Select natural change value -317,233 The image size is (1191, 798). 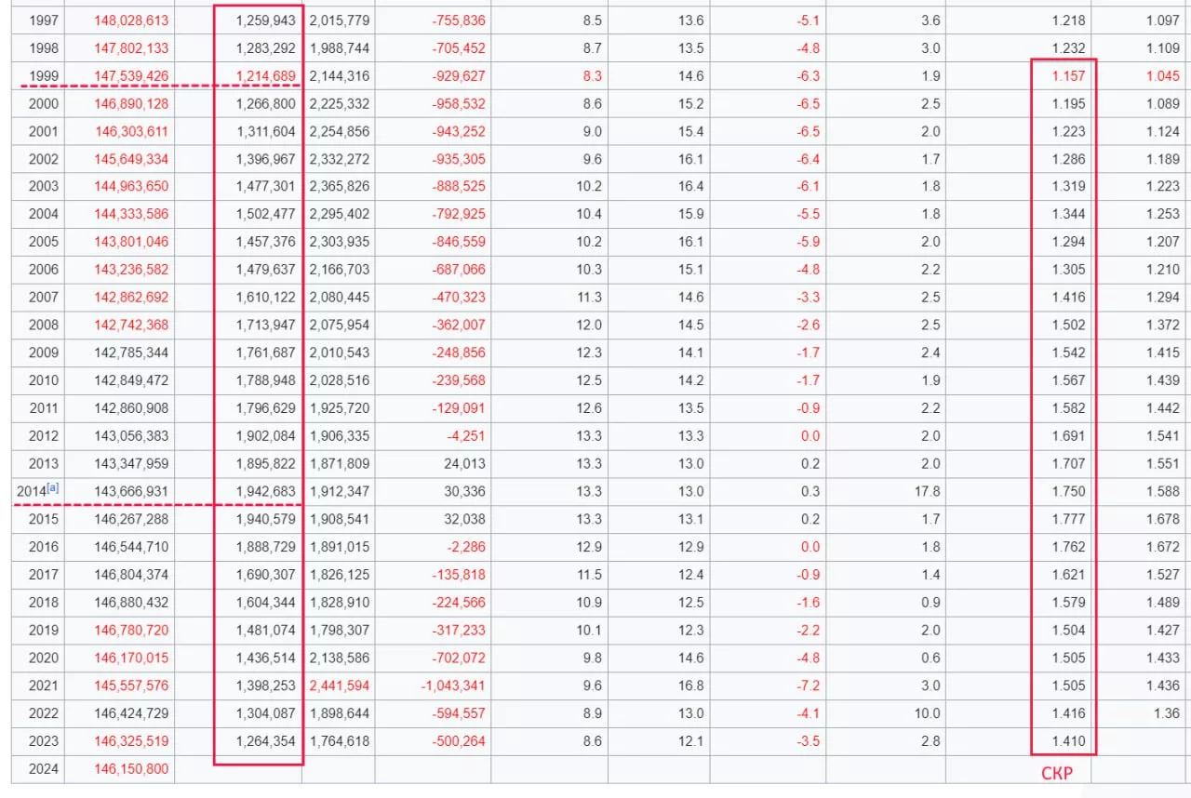point(459,630)
